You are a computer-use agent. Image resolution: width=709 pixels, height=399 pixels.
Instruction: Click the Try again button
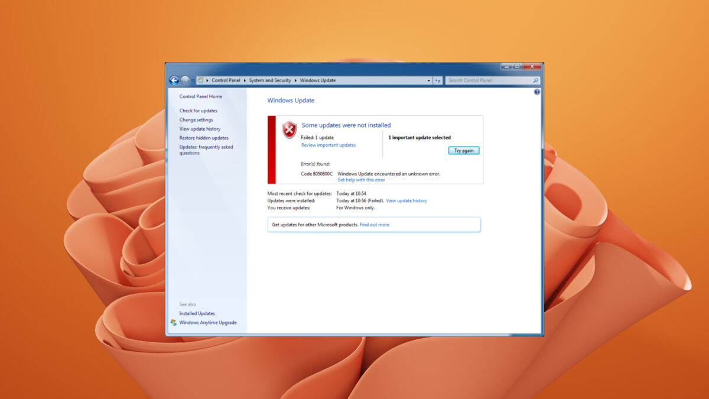(464, 151)
